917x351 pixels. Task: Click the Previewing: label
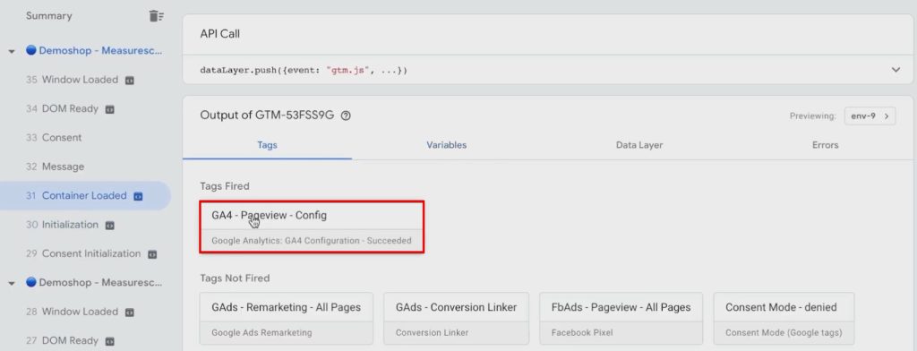point(813,116)
